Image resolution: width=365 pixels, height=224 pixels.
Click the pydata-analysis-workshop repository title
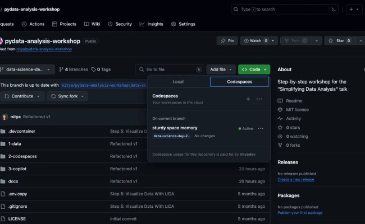click(x=42, y=41)
